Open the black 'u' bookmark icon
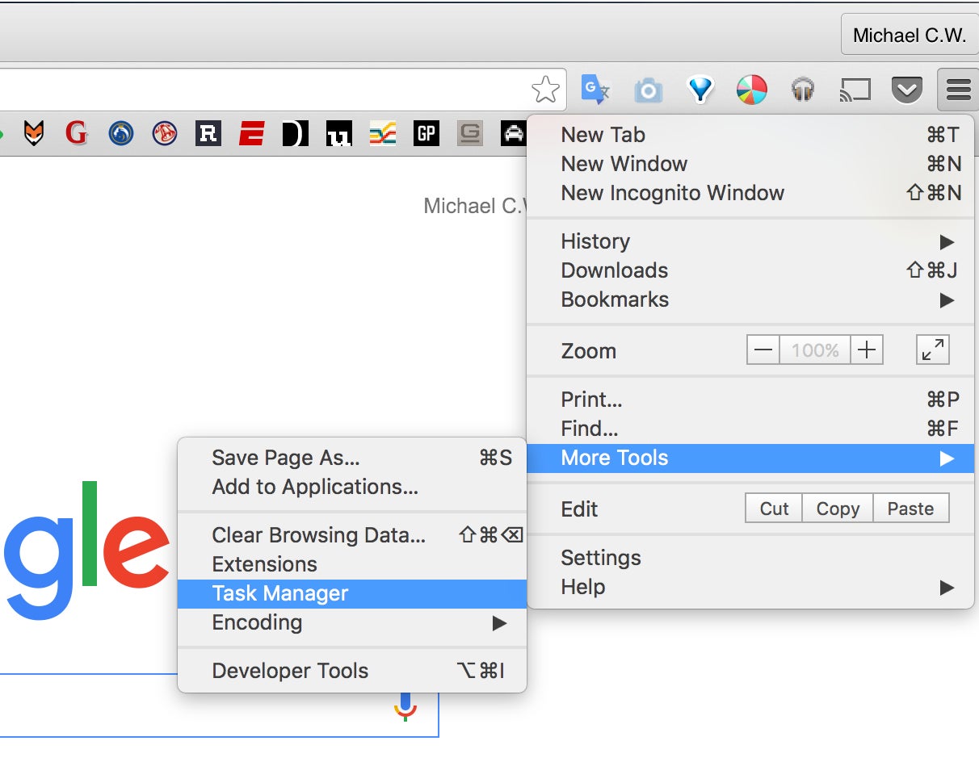The image size is (979, 762). click(339, 133)
